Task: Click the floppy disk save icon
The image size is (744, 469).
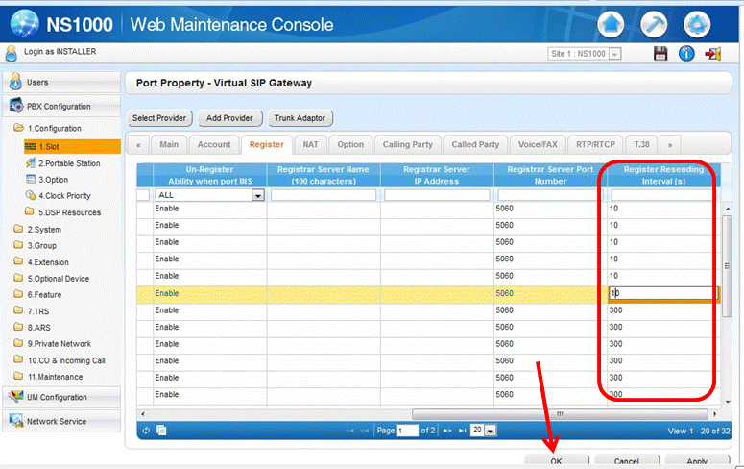Action: [x=660, y=54]
